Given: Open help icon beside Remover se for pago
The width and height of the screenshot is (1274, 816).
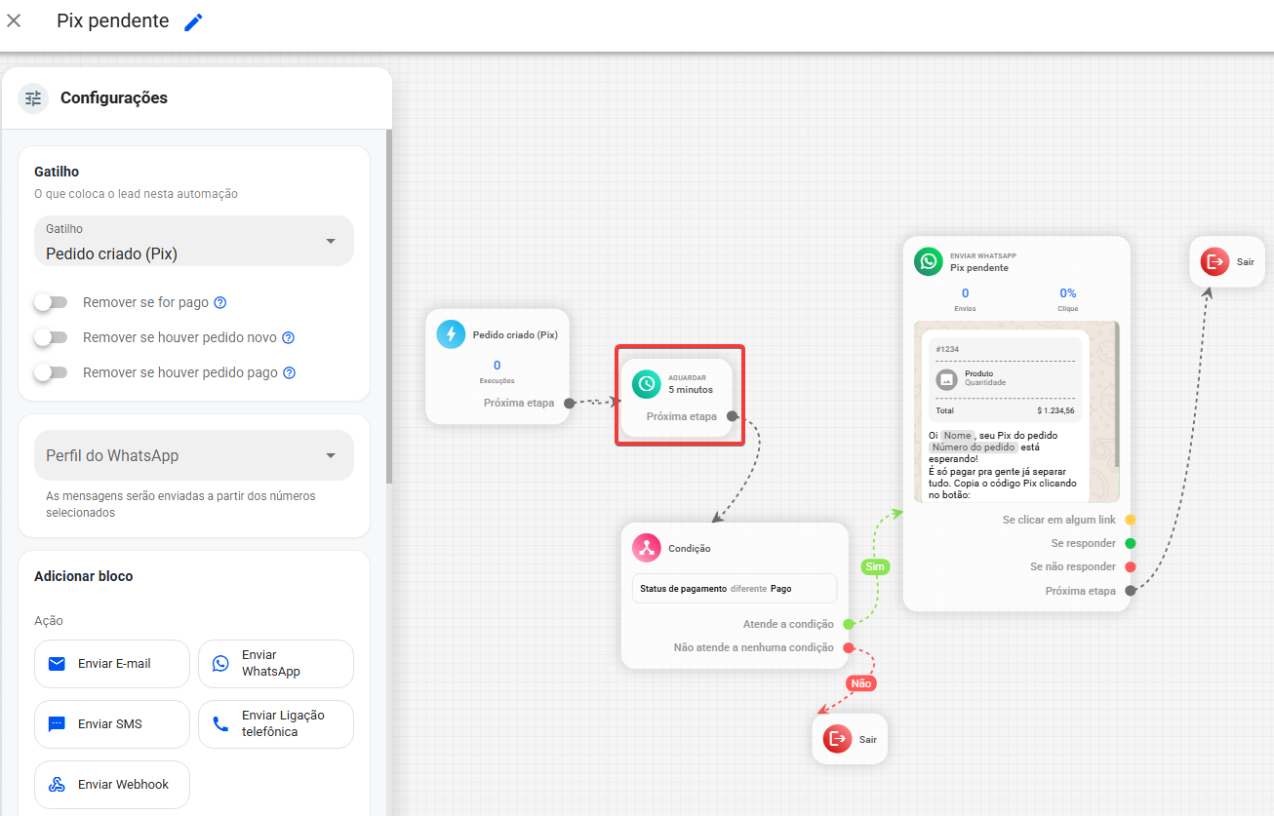Looking at the screenshot, I should click(x=220, y=302).
